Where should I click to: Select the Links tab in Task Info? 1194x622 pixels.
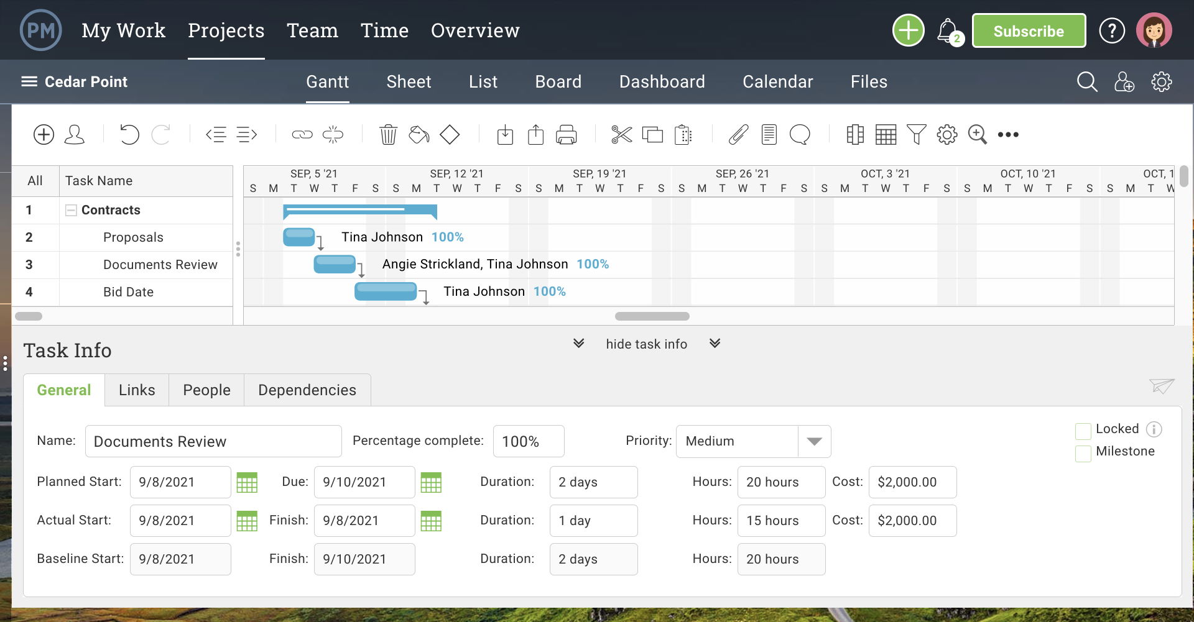137,390
